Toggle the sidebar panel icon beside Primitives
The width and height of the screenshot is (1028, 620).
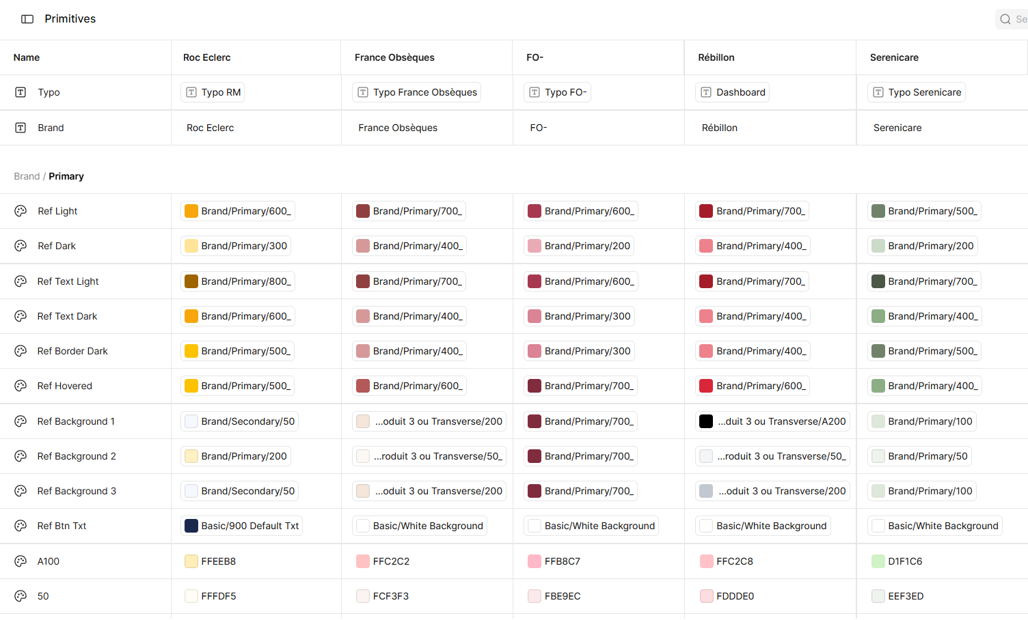(27, 19)
